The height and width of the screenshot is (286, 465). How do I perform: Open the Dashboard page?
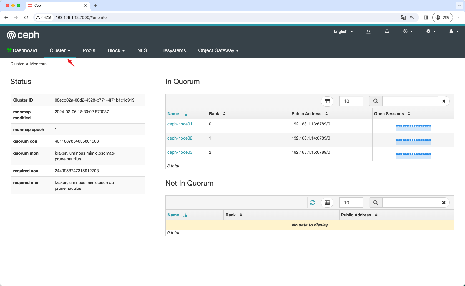(x=22, y=50)
